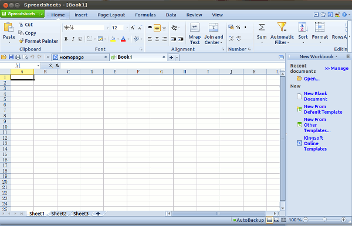Undo the last action
The image size is (352, 226).
(x=32, y=57)
